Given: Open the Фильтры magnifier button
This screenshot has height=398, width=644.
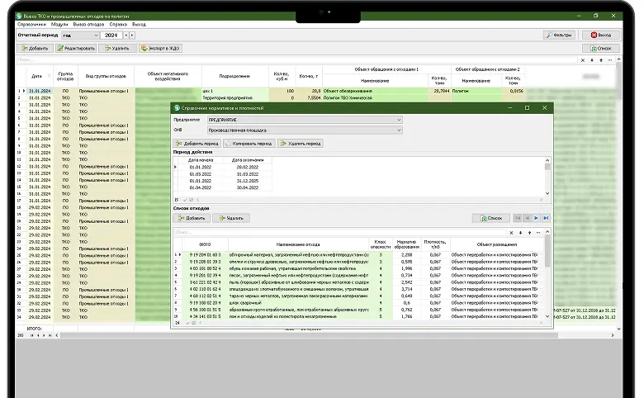Looking at the screenshot, I should click(x=560, y=35).
